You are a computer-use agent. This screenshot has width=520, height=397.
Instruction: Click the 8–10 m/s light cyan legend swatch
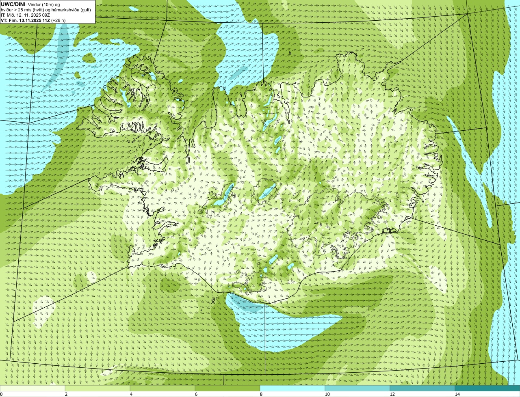coord(292,388)
